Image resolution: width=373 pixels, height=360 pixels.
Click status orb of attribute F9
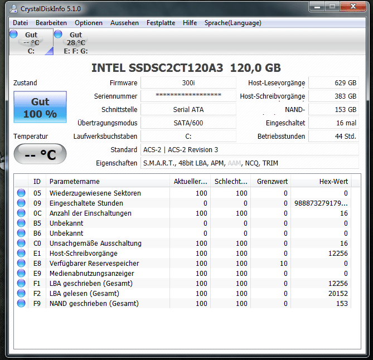(21, 303)
